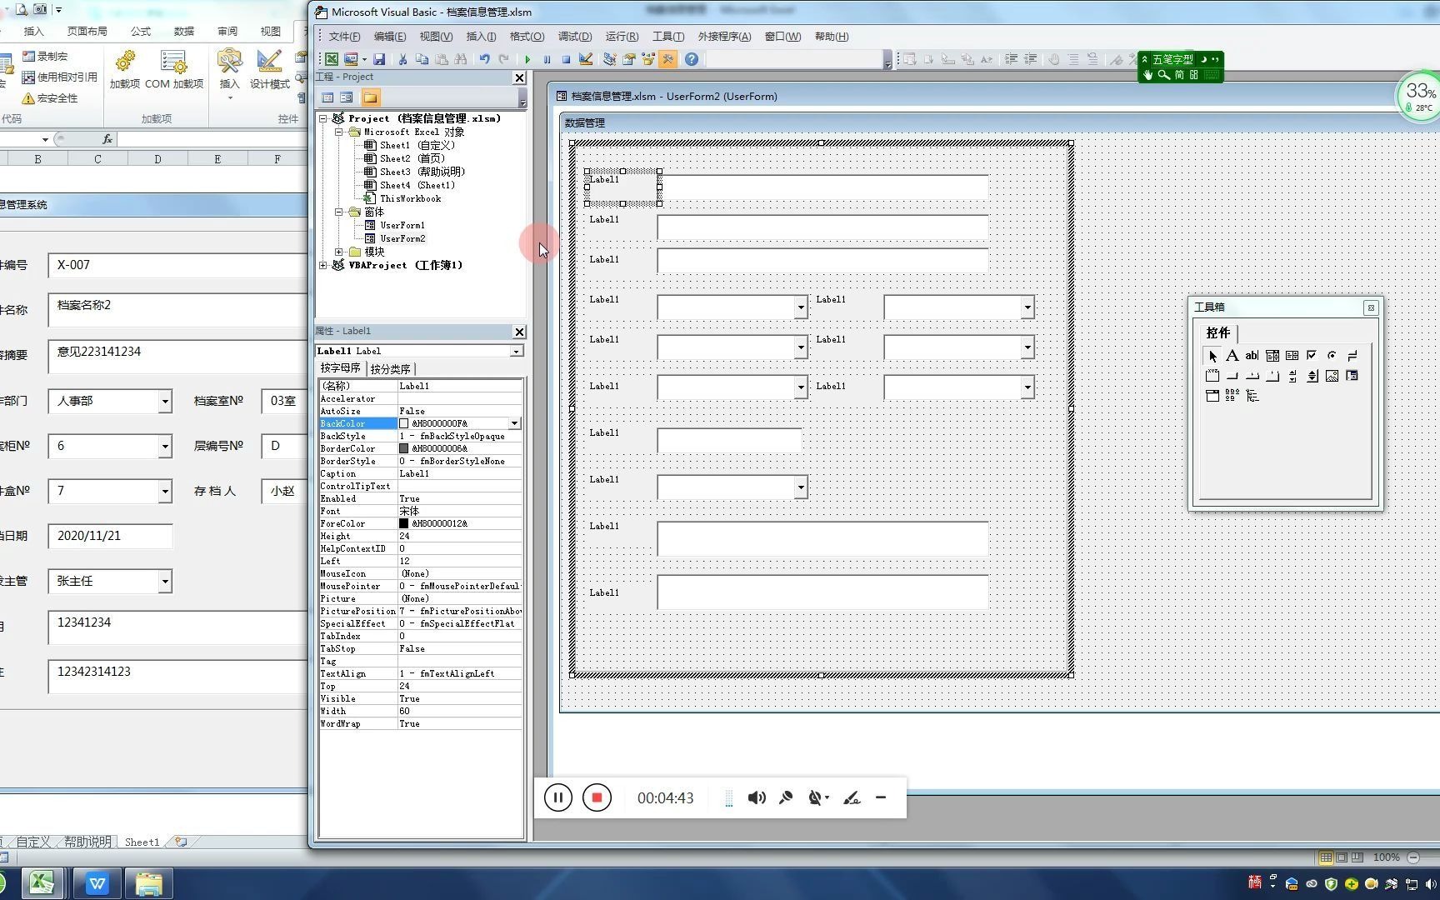Image resolution: width=1440 pixels, height=900 pixels.
Task: Save the project with the floppy disk icon
Action: pyautogui.click(x=379, y=59)
